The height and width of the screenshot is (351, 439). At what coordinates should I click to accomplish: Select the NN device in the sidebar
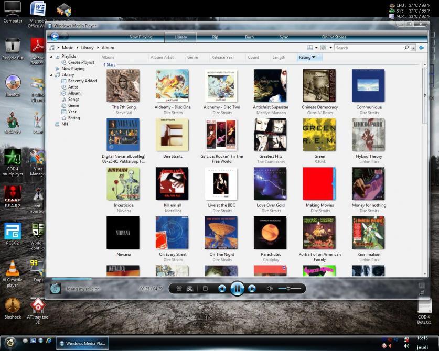tap(65, 124)
